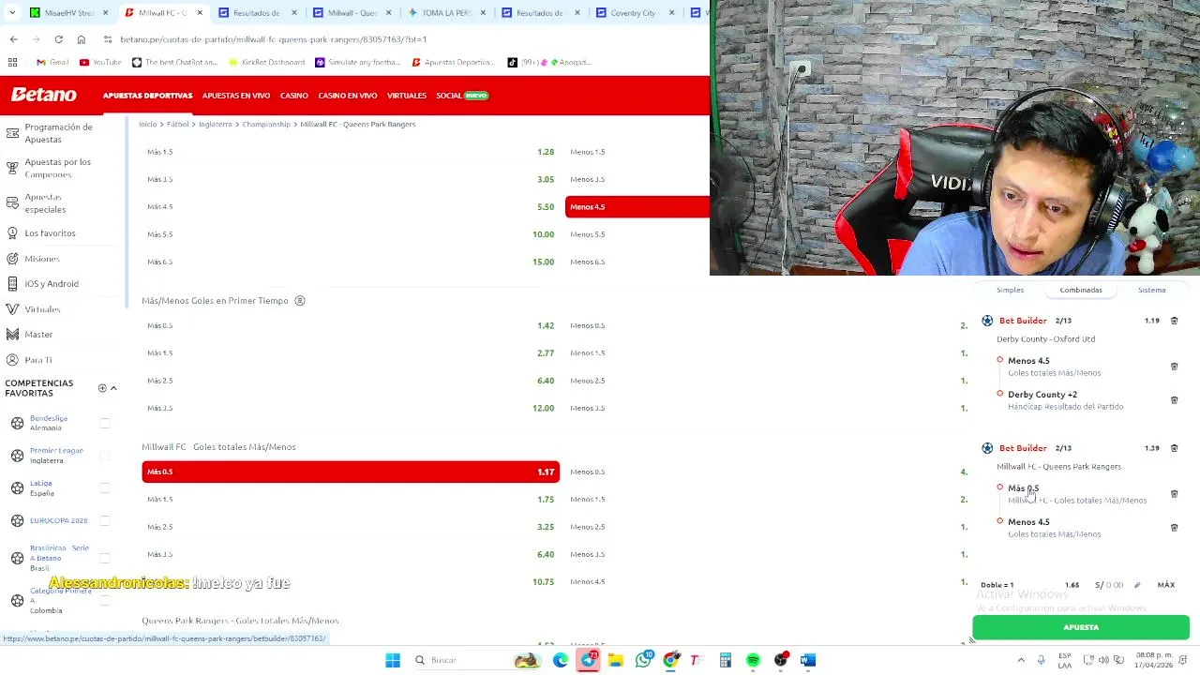The height and width of the screenshot is (675, 1200).
Task: Go to Fútbol breadcrumb link
Action: [x=177, y=124]
